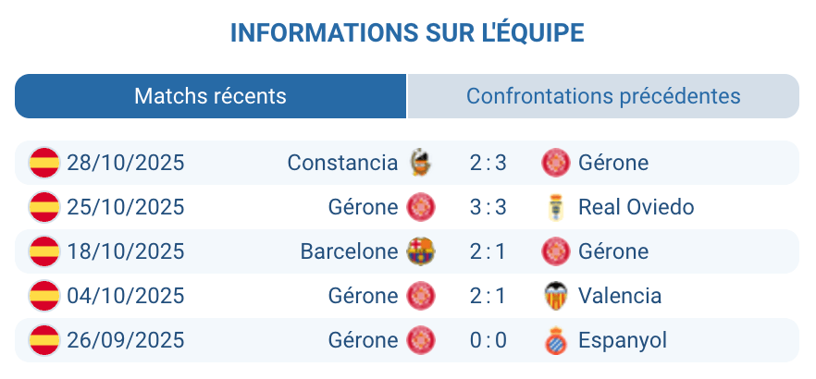Select the Valencia team name
This screenshot has width=816, height=379.
click(620, 296)
